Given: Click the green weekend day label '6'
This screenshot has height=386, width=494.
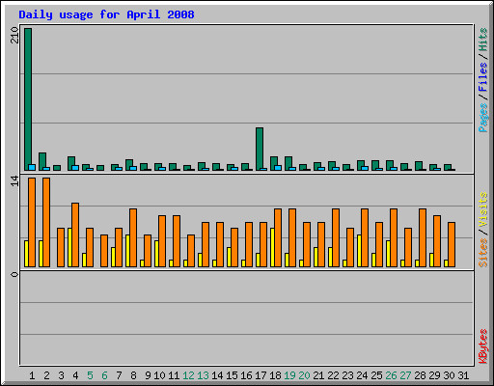Looking at the screenshot, I should tap(104, 375).
